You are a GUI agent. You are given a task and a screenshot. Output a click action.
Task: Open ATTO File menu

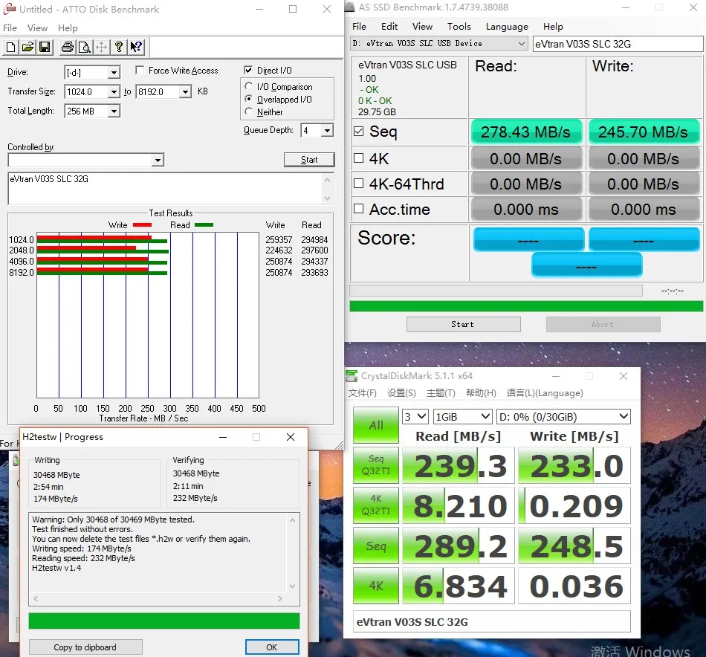(10, 28)
